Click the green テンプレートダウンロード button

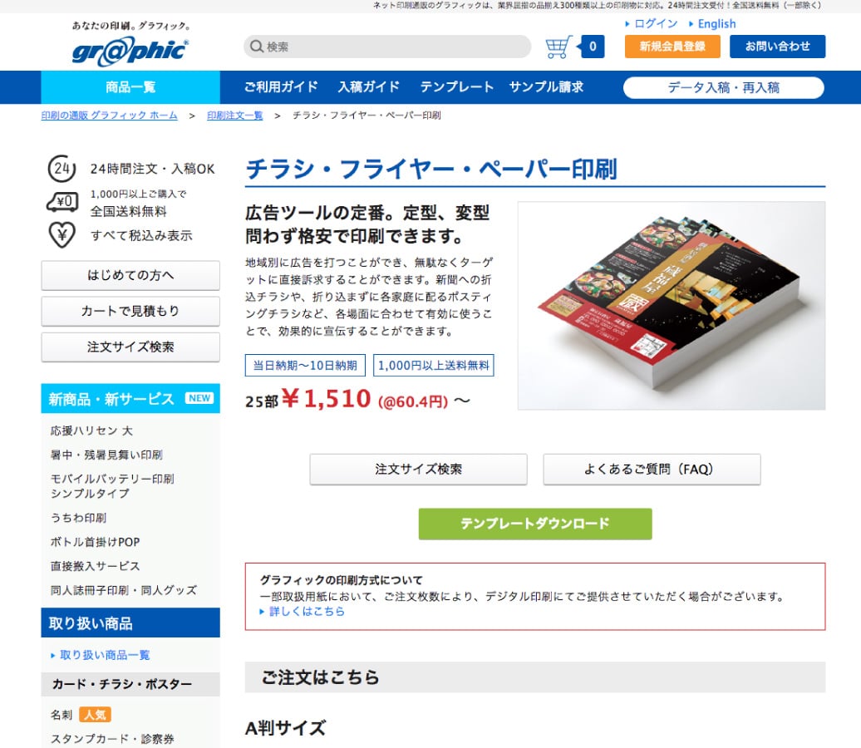[535, 524]
